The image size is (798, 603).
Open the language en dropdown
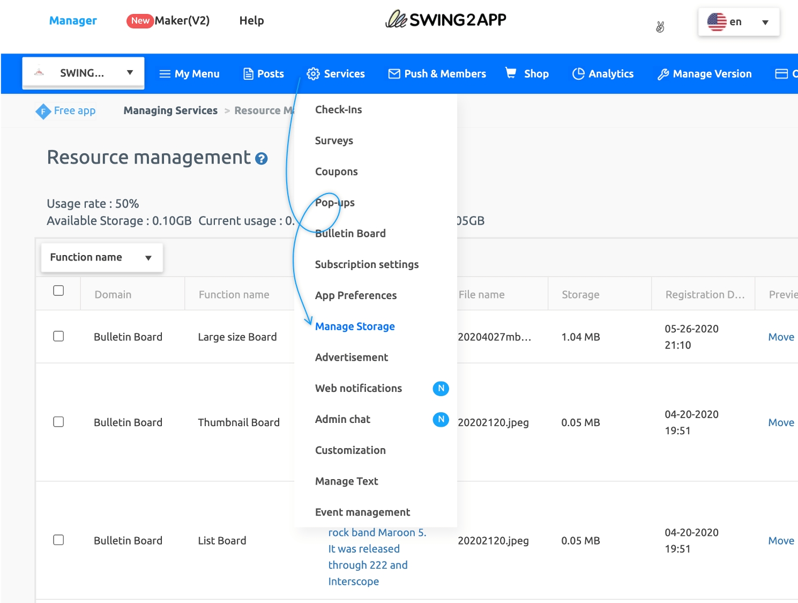(x=739, y=22)
